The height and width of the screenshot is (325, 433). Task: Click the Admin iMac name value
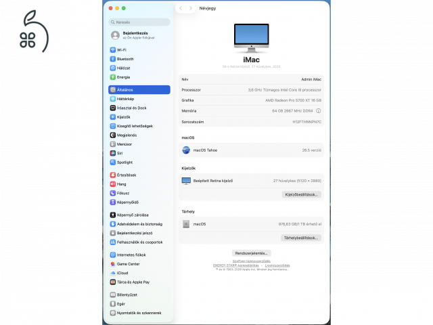pos(311,79)
